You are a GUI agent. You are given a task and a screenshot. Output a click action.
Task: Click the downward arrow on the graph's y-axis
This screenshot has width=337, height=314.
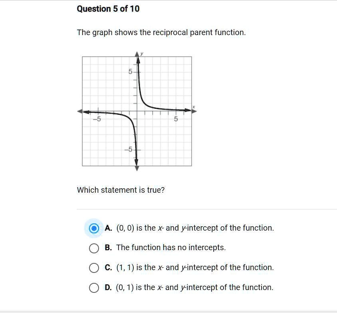coord(137,168)
